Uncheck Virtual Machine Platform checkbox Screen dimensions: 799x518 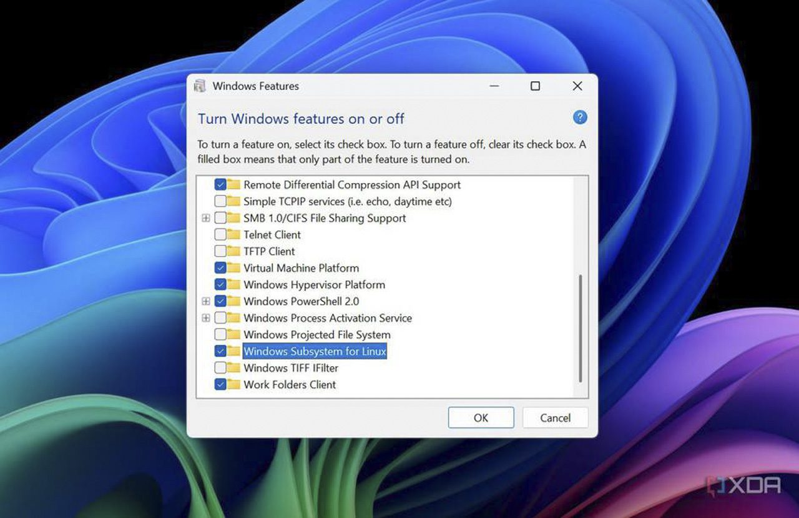coord(220,268)
